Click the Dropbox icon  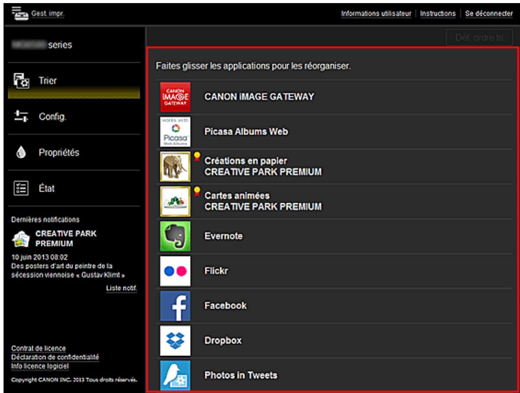pos(175,340)
